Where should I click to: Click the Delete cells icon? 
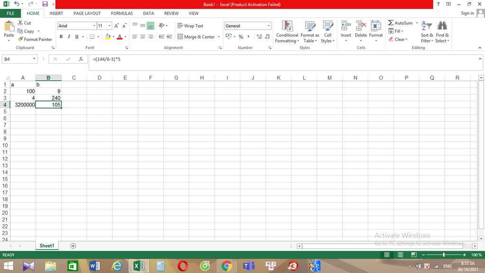[360, 26]
